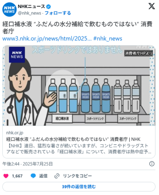Image resolution: width=159 pixels, height=195 pixels.
Task: Click the NHK NEWS badge on image
Action: point(17,55)
